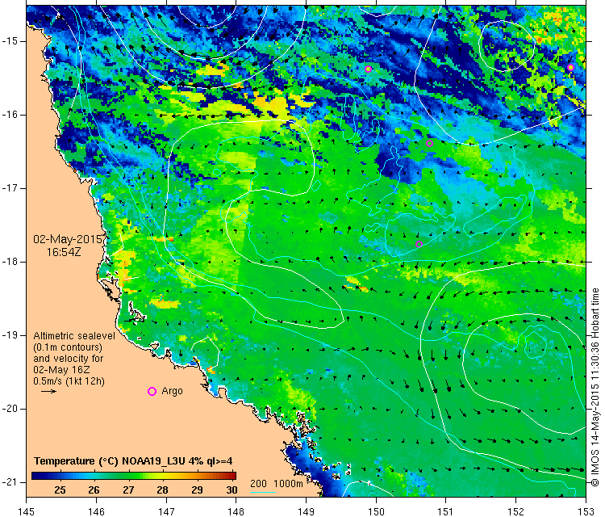This screenshot has height=517, width=605.
Task: Click longitude axis label 151
Action: (446, 511)
